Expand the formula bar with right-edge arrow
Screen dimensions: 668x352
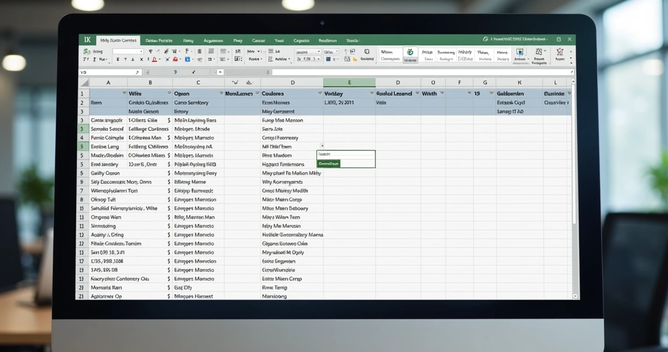click(571, 72)
